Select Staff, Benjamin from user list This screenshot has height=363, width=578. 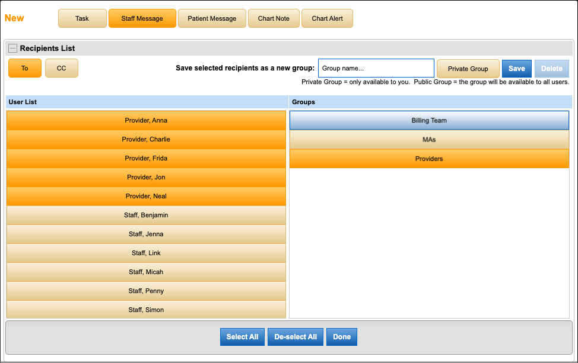[x=145, y=215]
